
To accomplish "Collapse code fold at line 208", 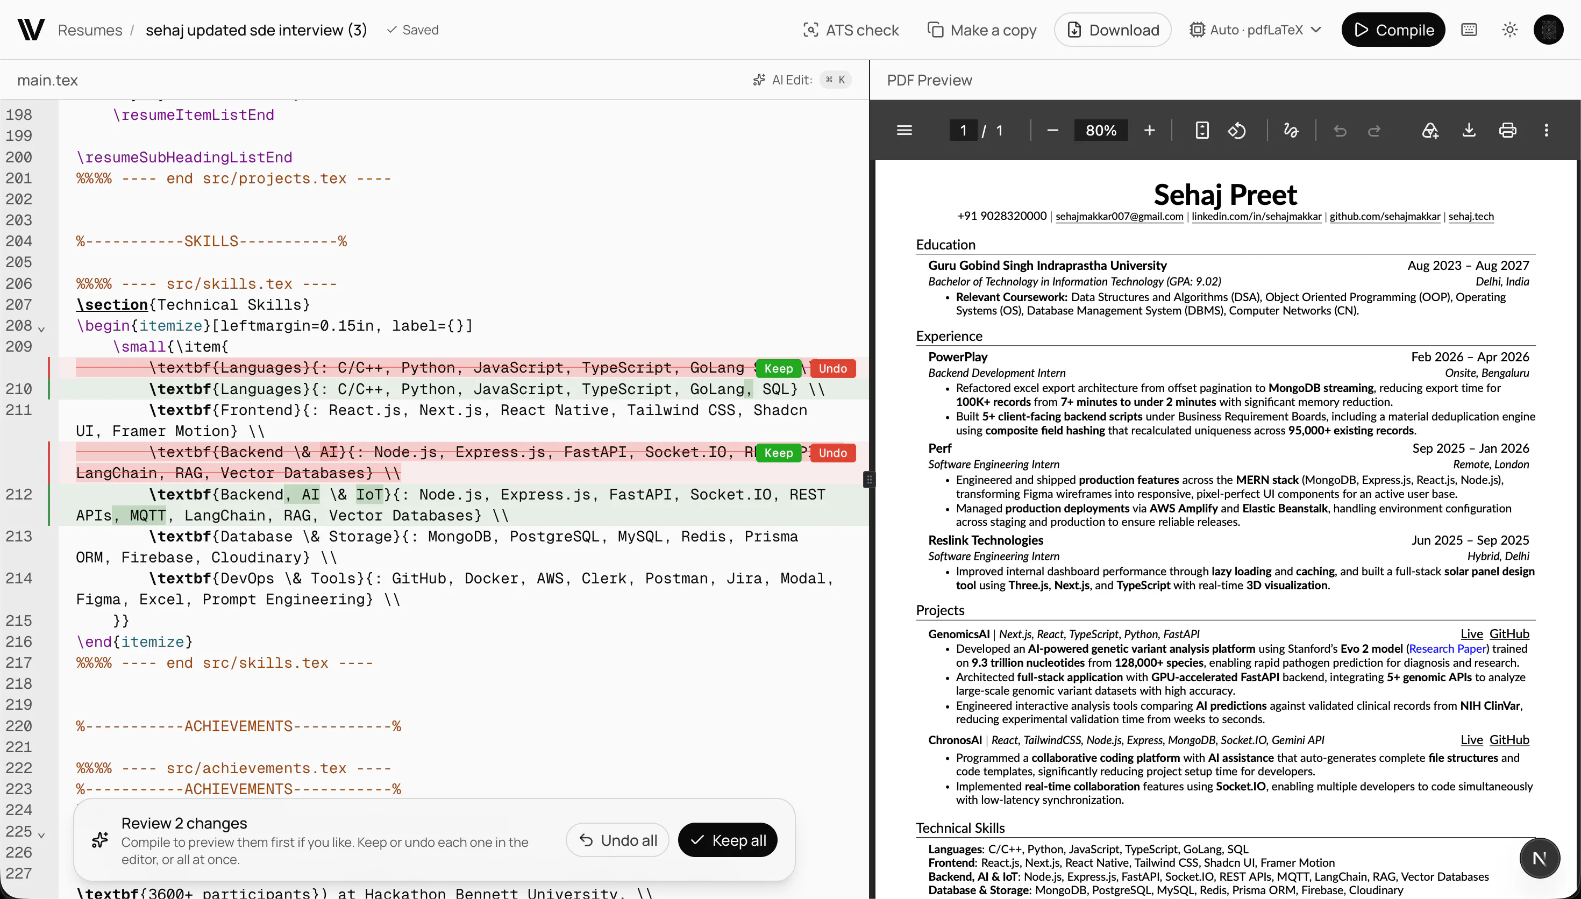I will click(x=41, y=329).
